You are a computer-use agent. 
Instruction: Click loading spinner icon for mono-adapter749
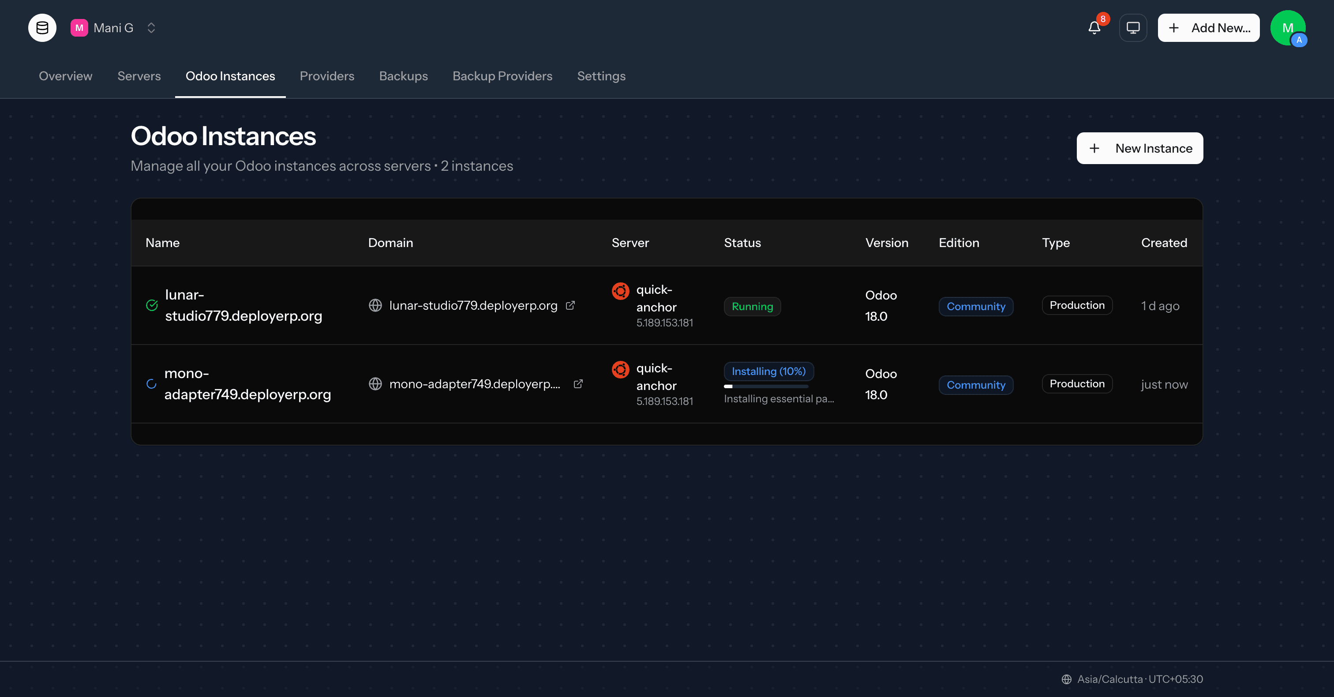click(151, 384)
